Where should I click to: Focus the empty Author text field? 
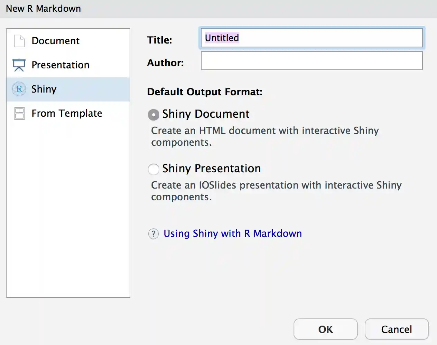click(x=312, y=61)
